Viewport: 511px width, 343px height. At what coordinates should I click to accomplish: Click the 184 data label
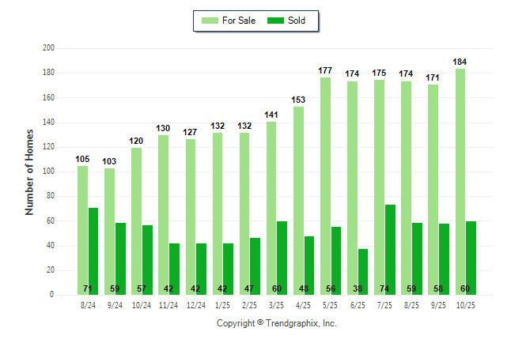point(460,62)
